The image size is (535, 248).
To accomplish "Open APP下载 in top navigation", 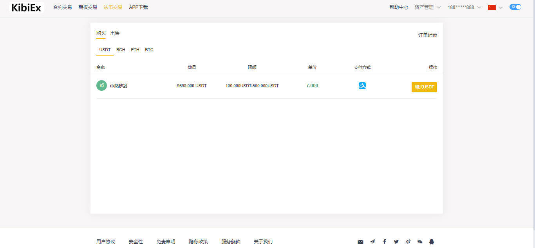I will click(138, 7).
